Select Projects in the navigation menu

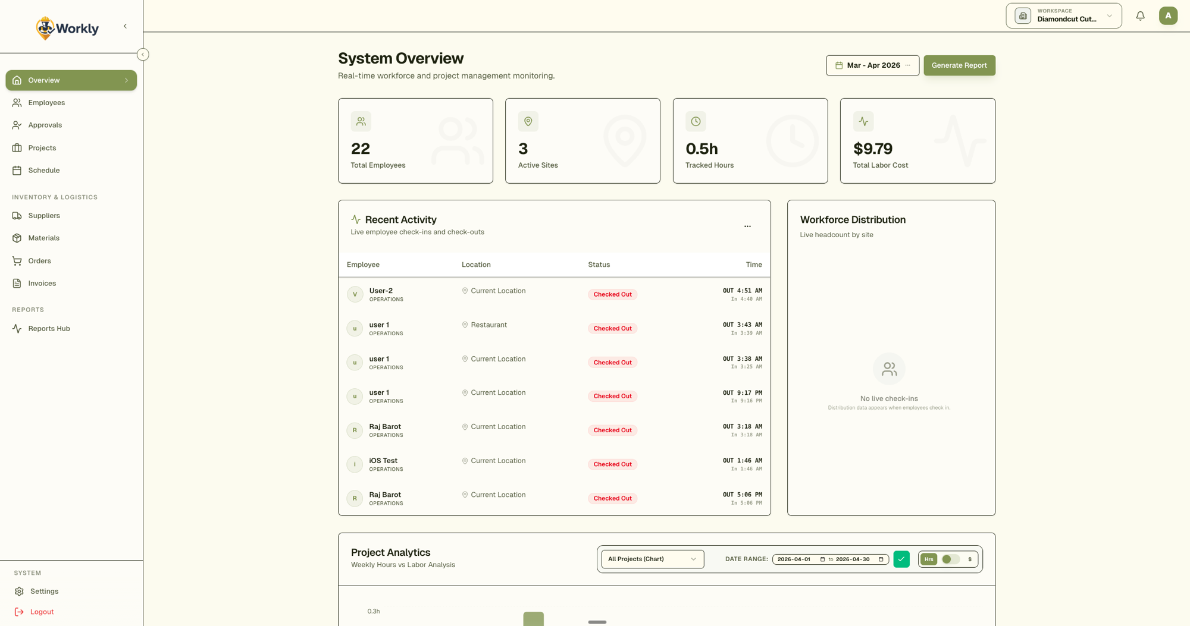tap(41, 147)
